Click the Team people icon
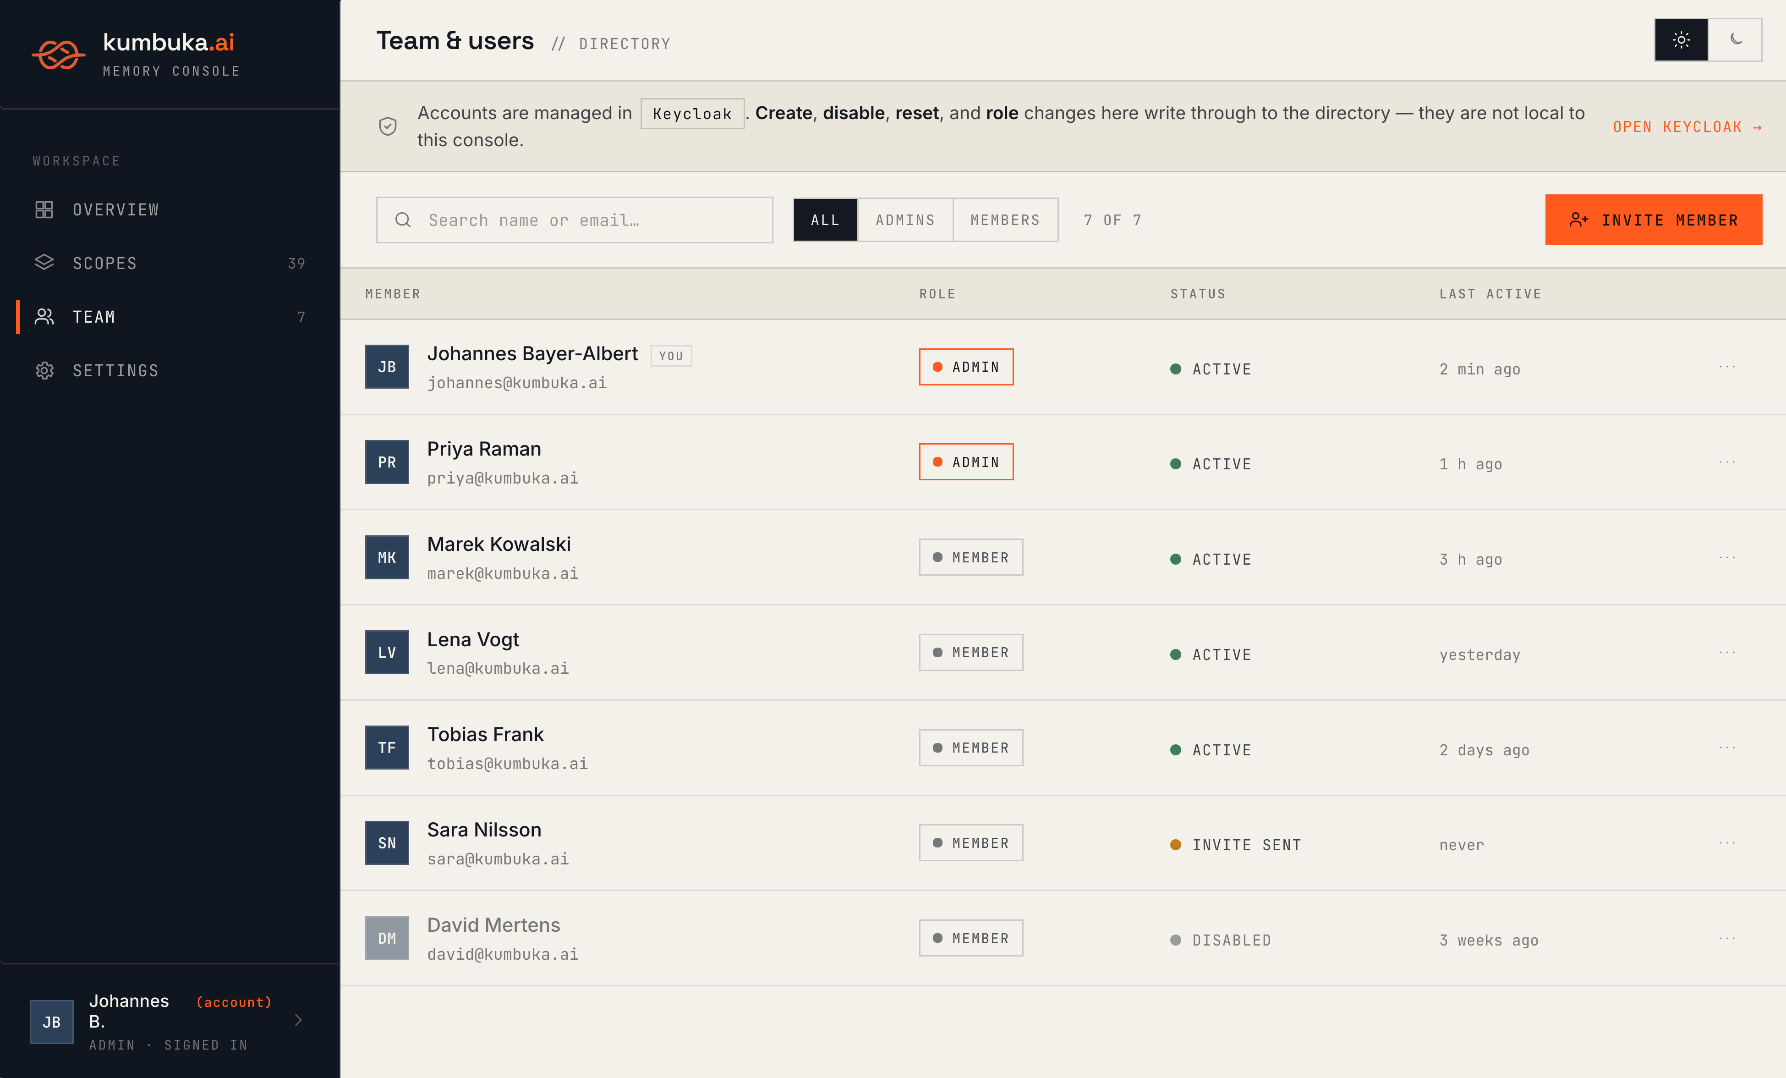 pos(44,317)
